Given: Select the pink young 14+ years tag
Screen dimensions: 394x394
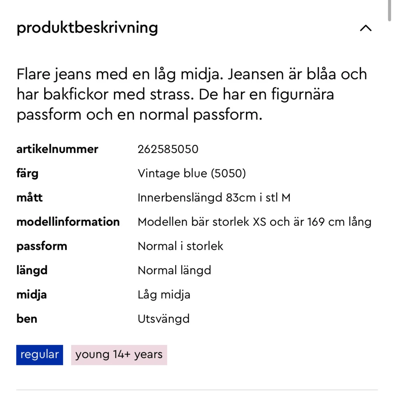Looking at the screenshot, I should point(119,355).
